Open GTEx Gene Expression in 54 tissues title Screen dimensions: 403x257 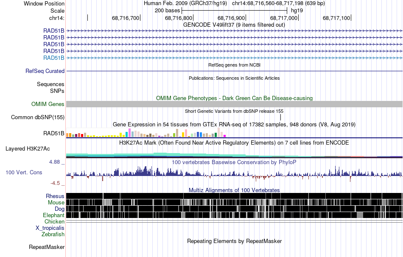click(x=234, y=124)
